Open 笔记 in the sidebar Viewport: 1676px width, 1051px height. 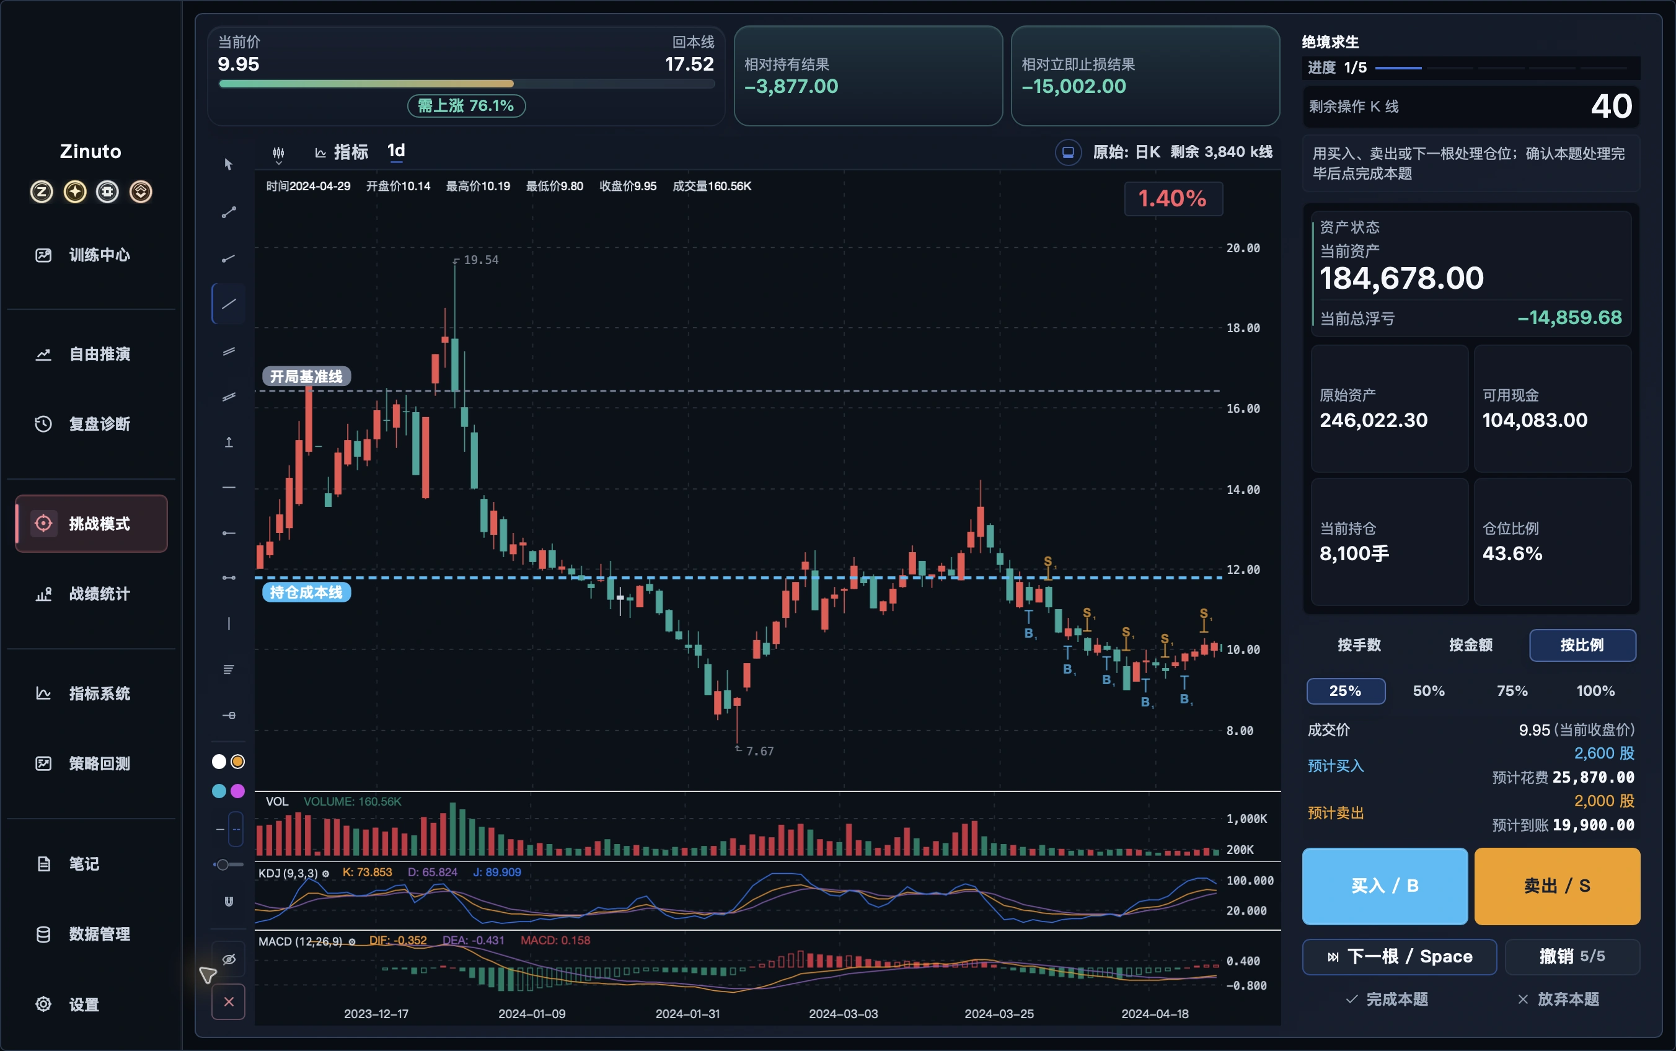coord(91,864)
